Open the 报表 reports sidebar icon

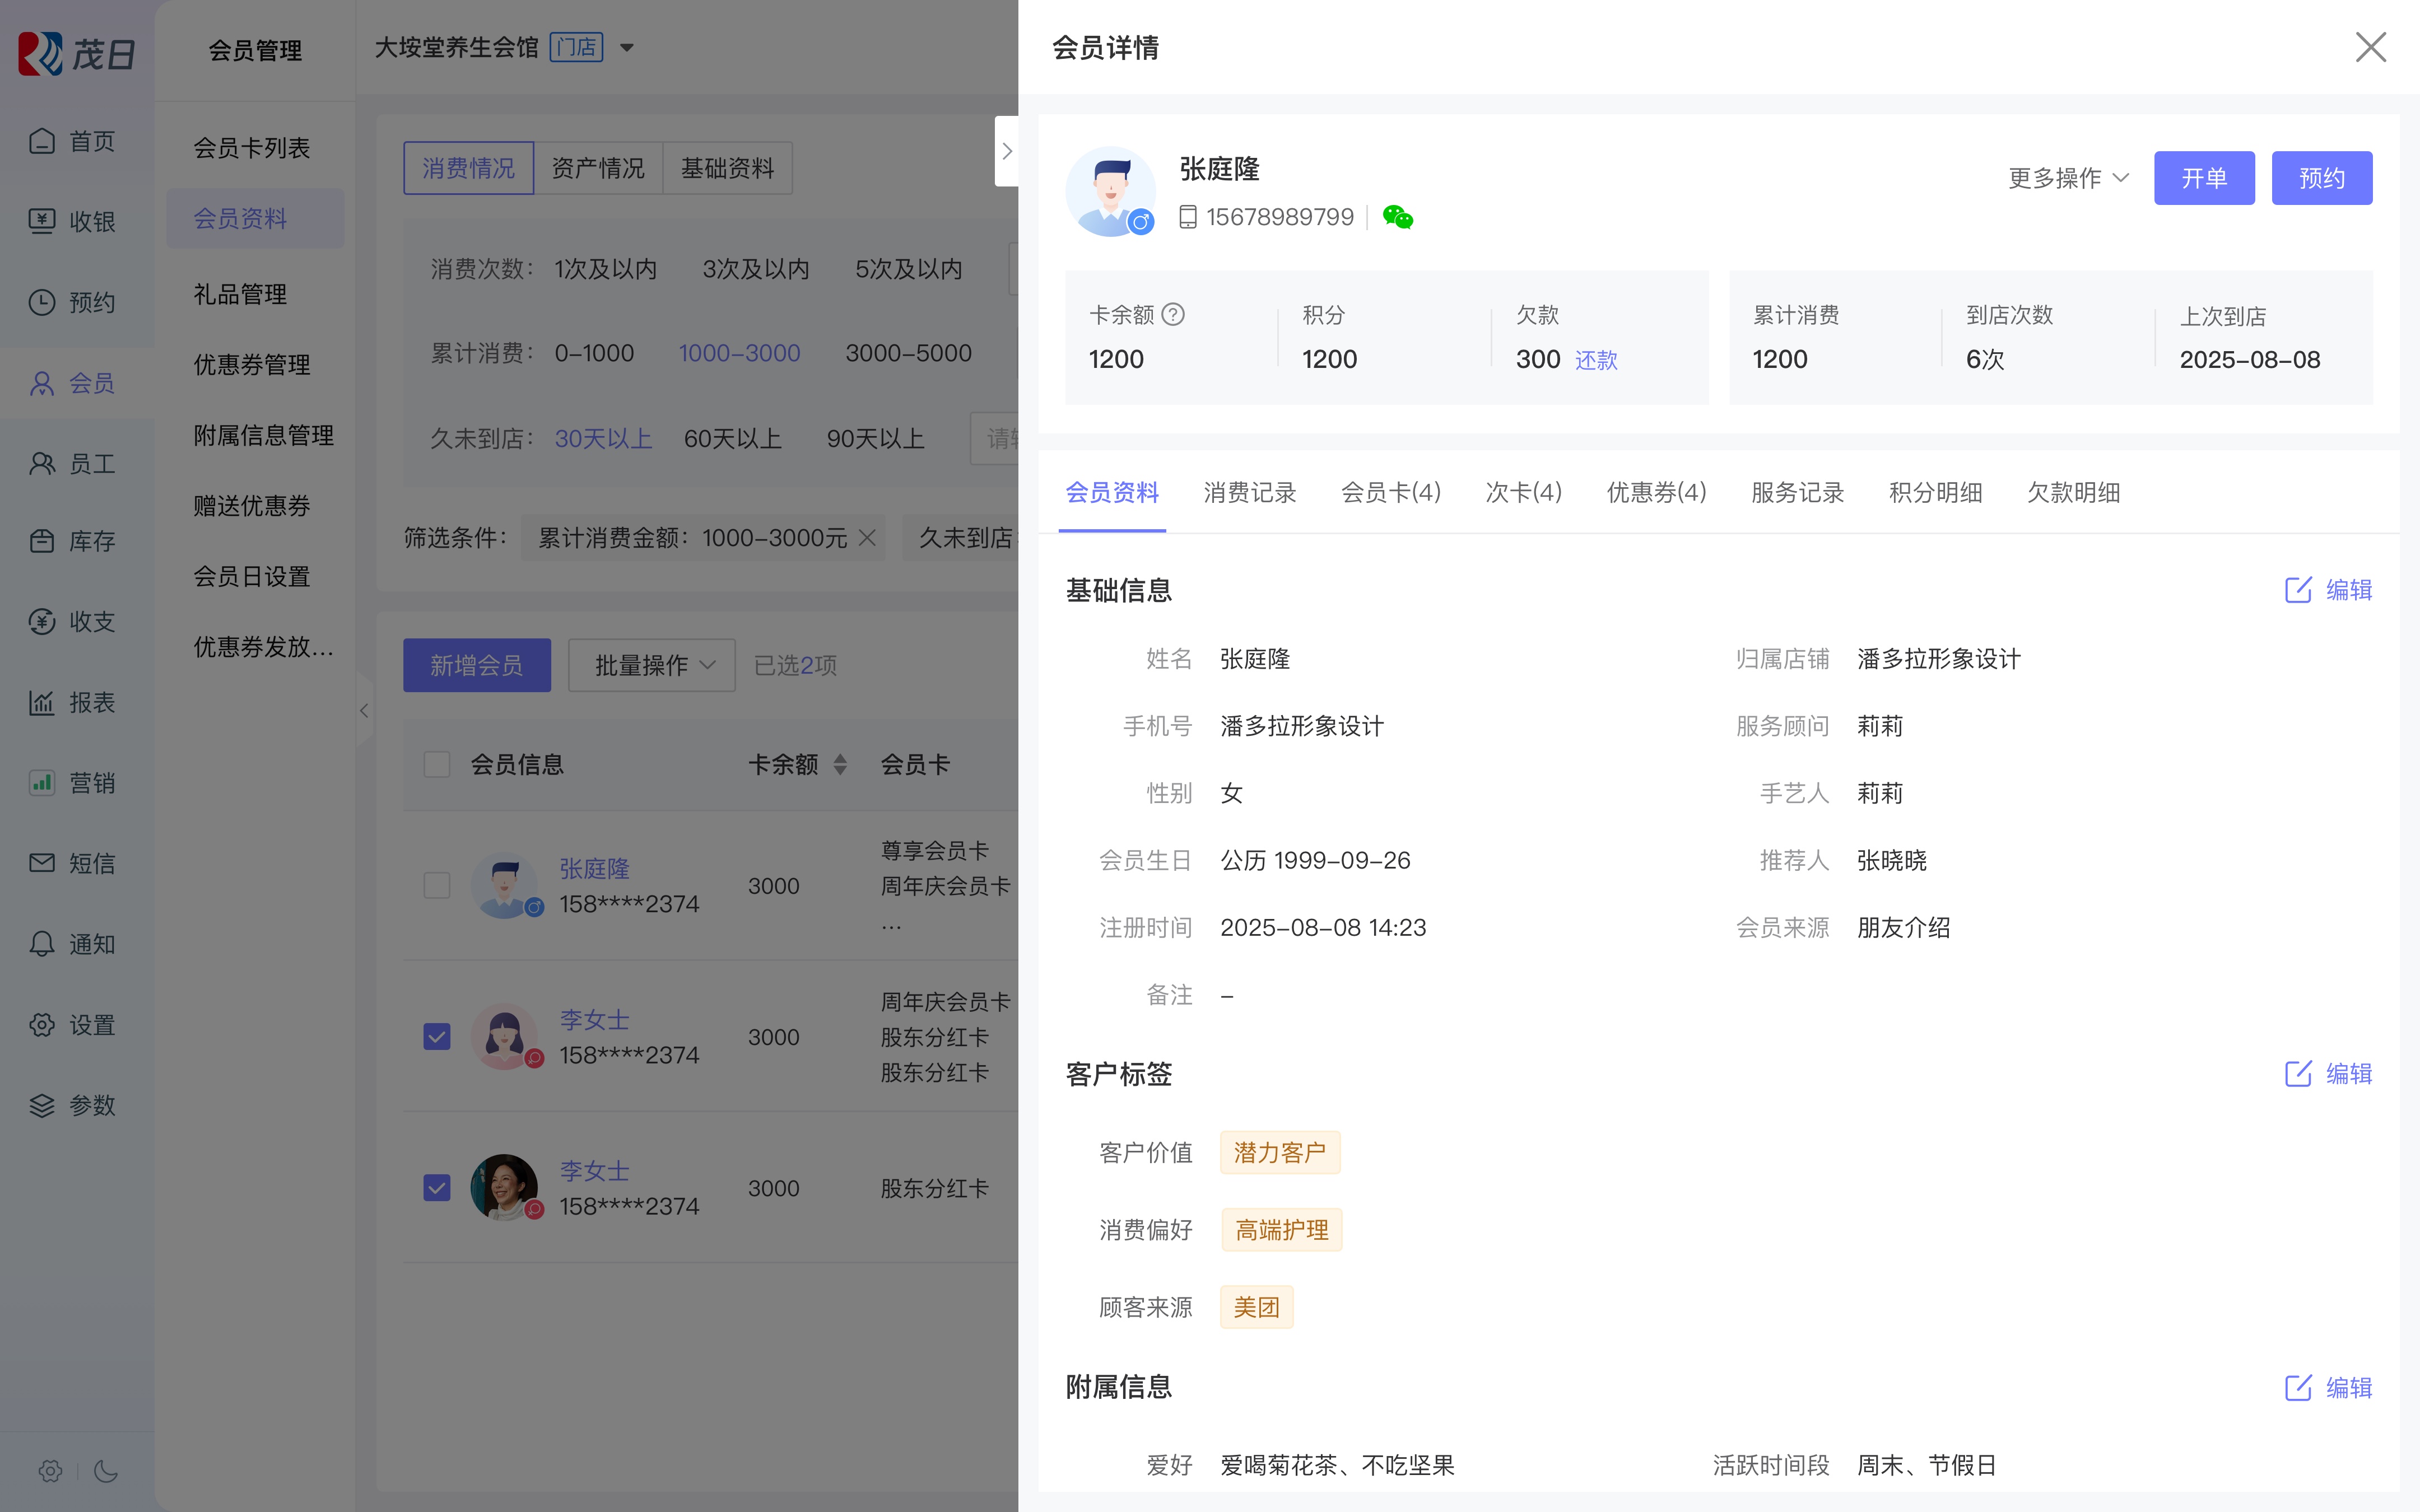[x=42, y=702]
